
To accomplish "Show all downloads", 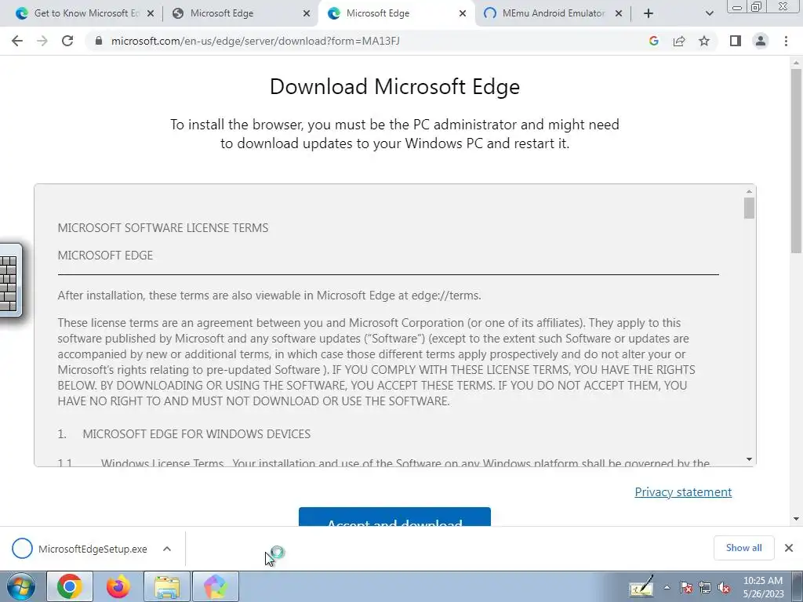I will point(743,548).
